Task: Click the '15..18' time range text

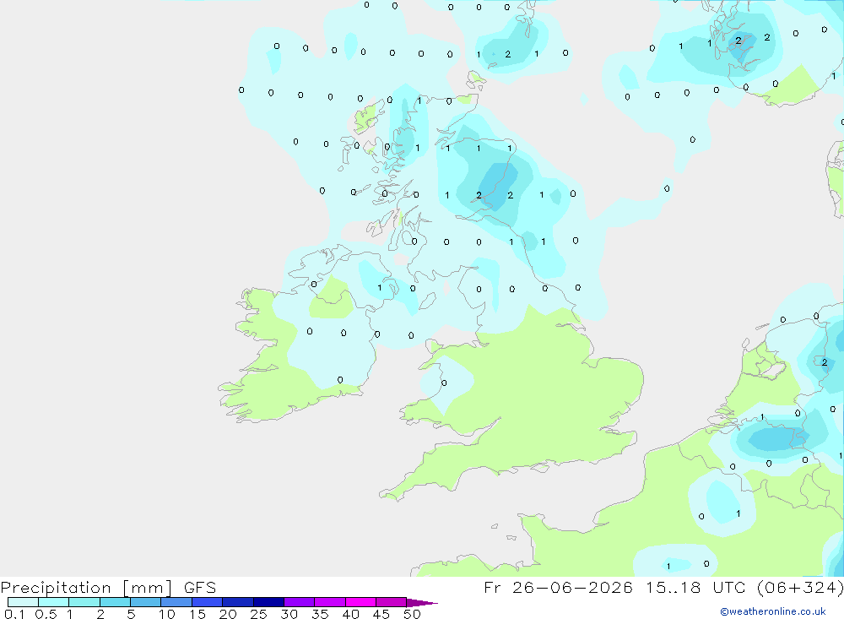Action: coord(673,587)
